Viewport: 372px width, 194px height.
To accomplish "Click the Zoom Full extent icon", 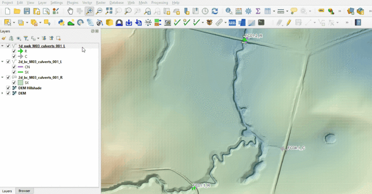I will [x=108, y=11].
